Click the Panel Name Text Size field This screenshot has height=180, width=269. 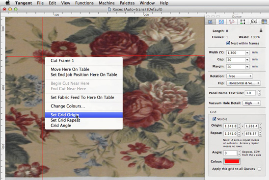(250, 93)
